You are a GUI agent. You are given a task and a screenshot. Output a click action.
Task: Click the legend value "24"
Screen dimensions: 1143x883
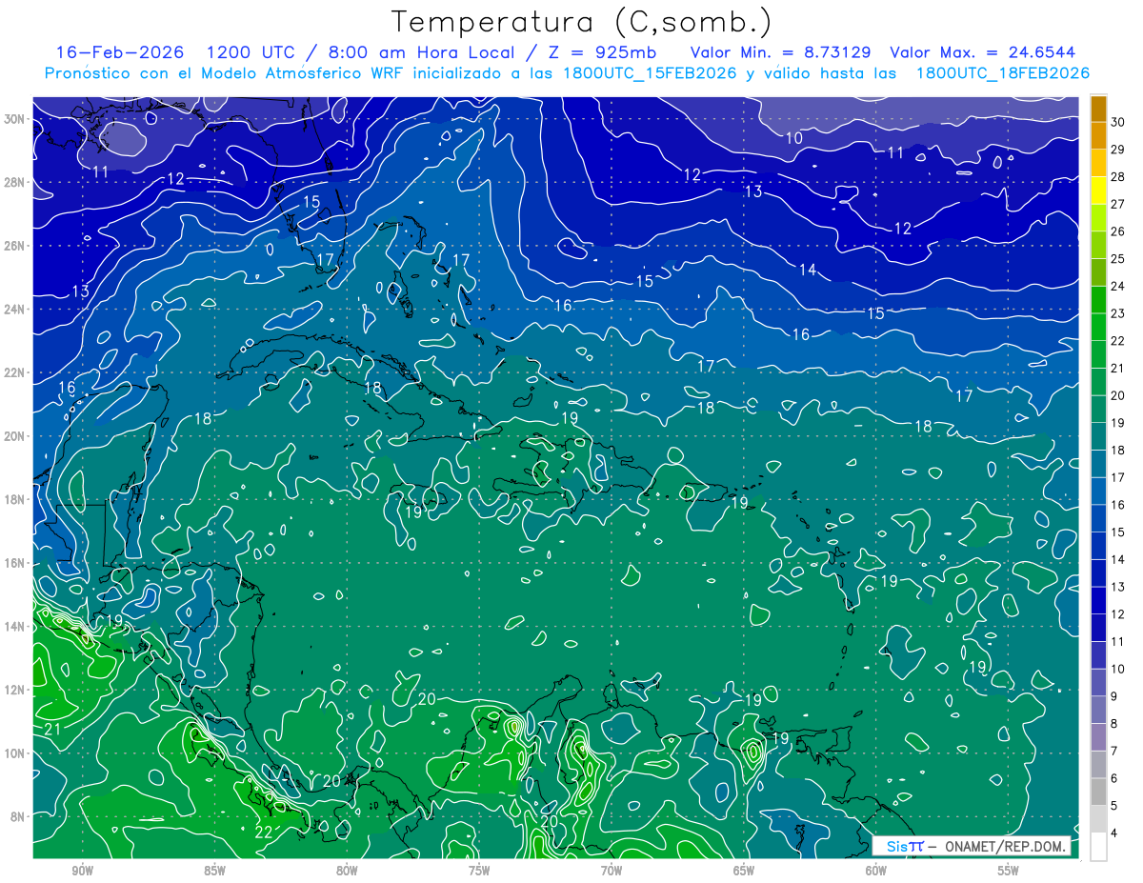[1118, 287]
